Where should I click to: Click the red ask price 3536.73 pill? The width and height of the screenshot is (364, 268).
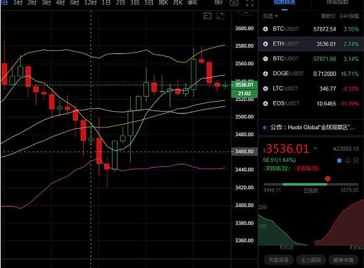[x=307, y=168]
